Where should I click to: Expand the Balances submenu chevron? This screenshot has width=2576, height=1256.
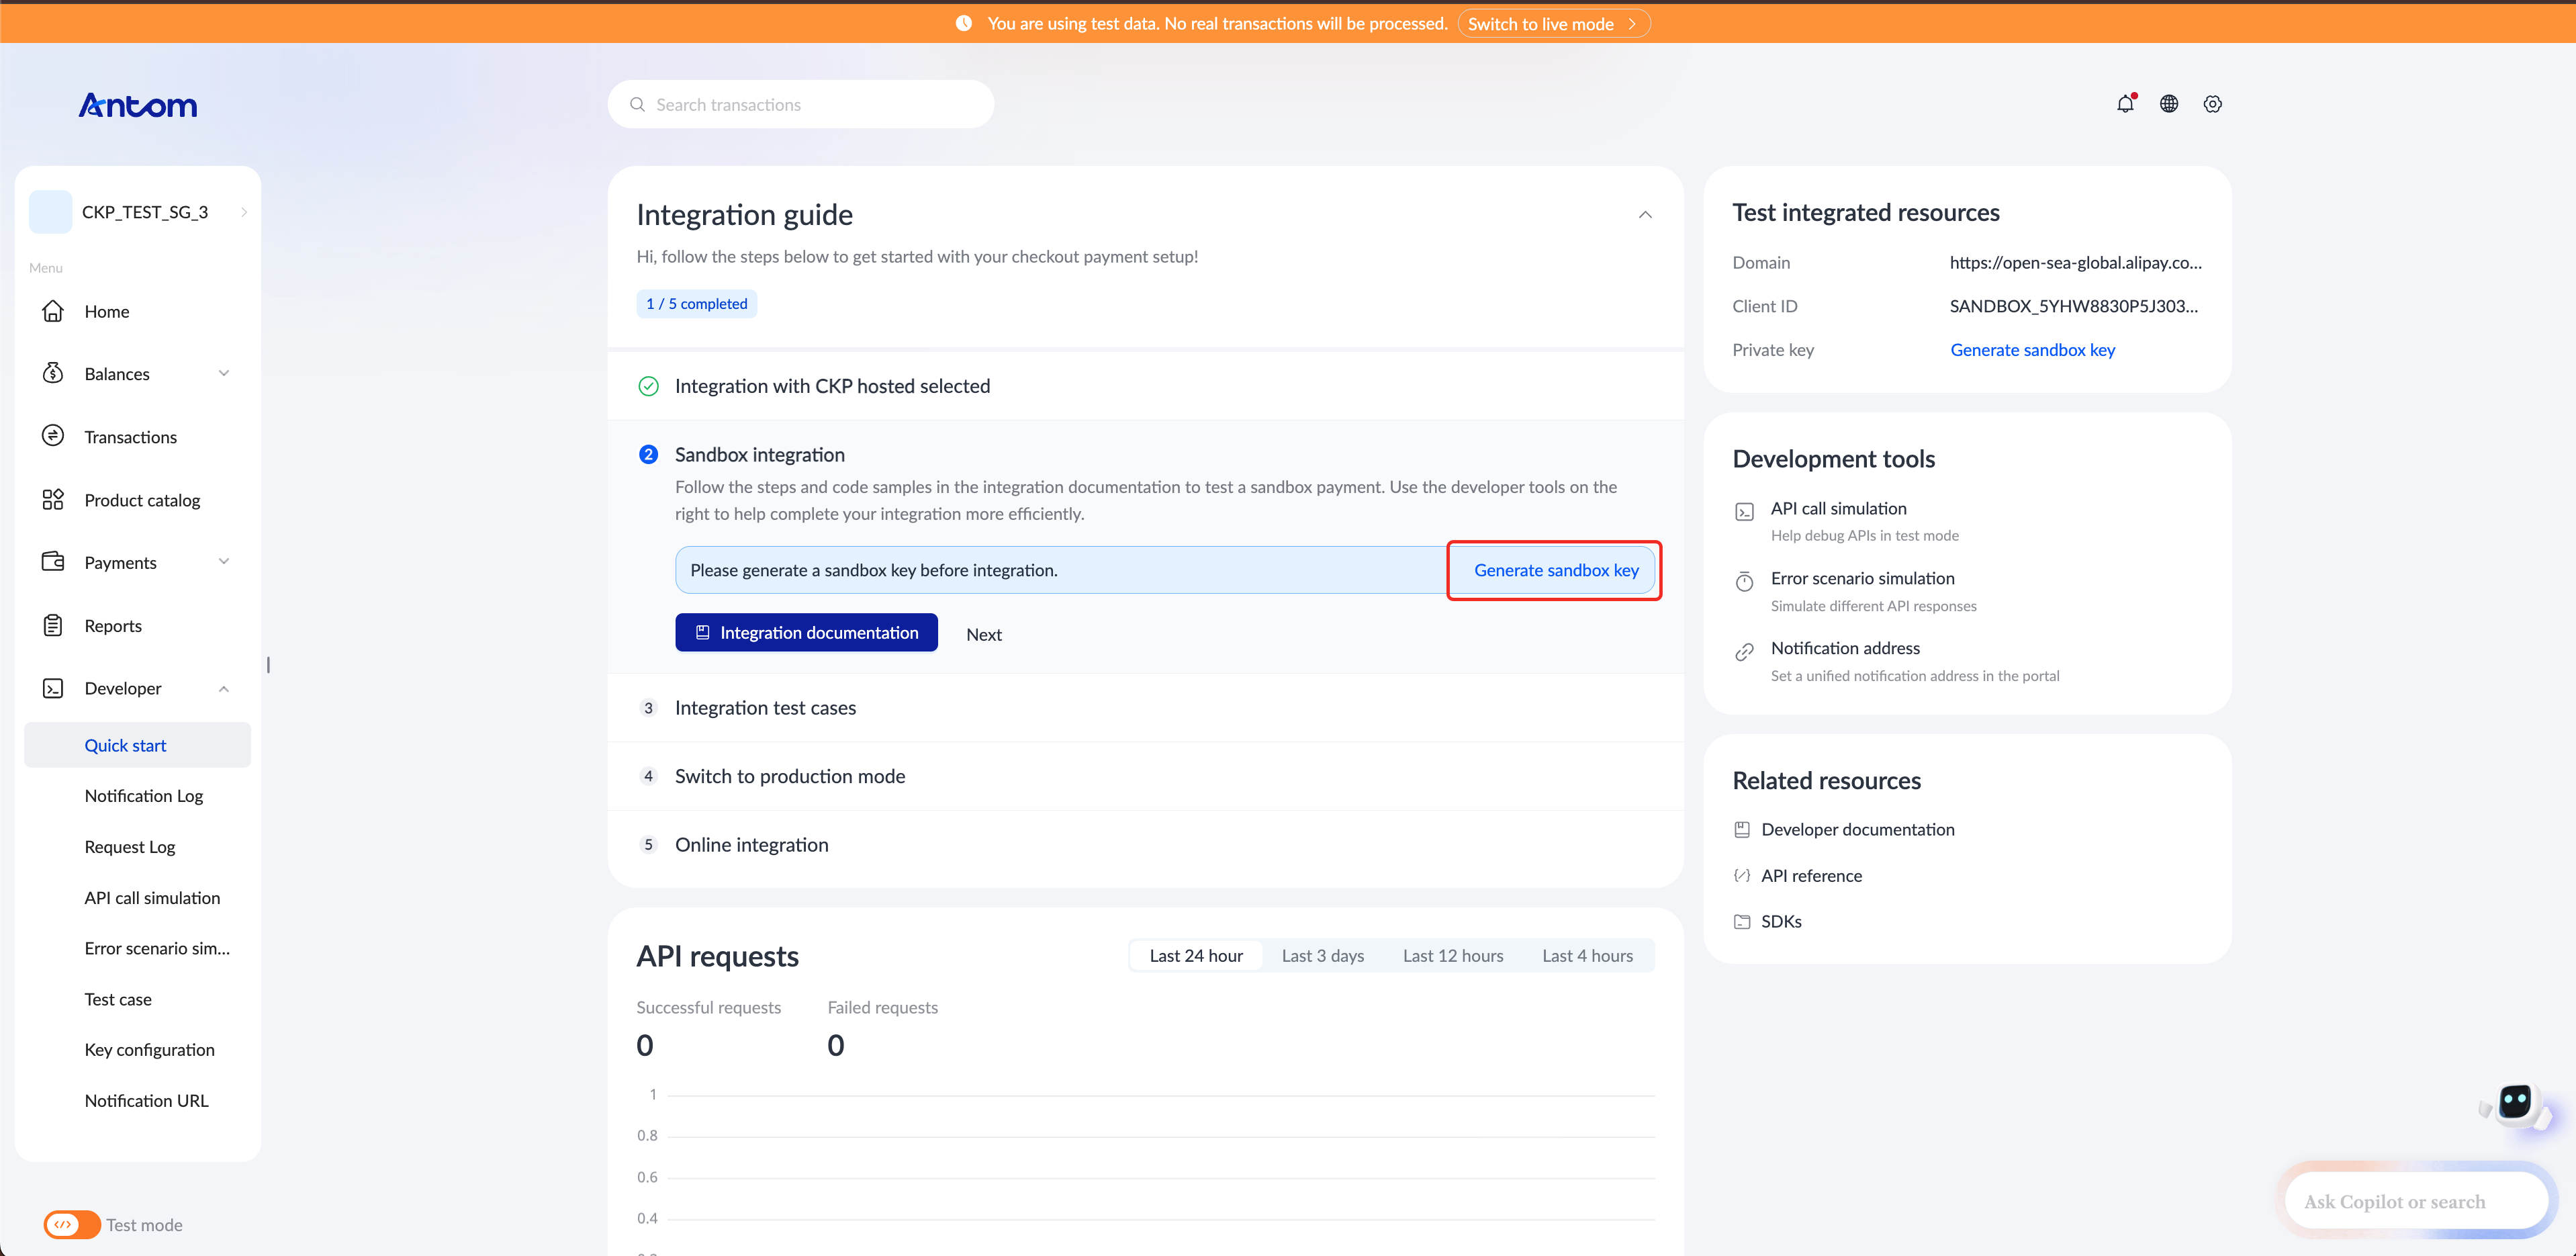[223, 373]
